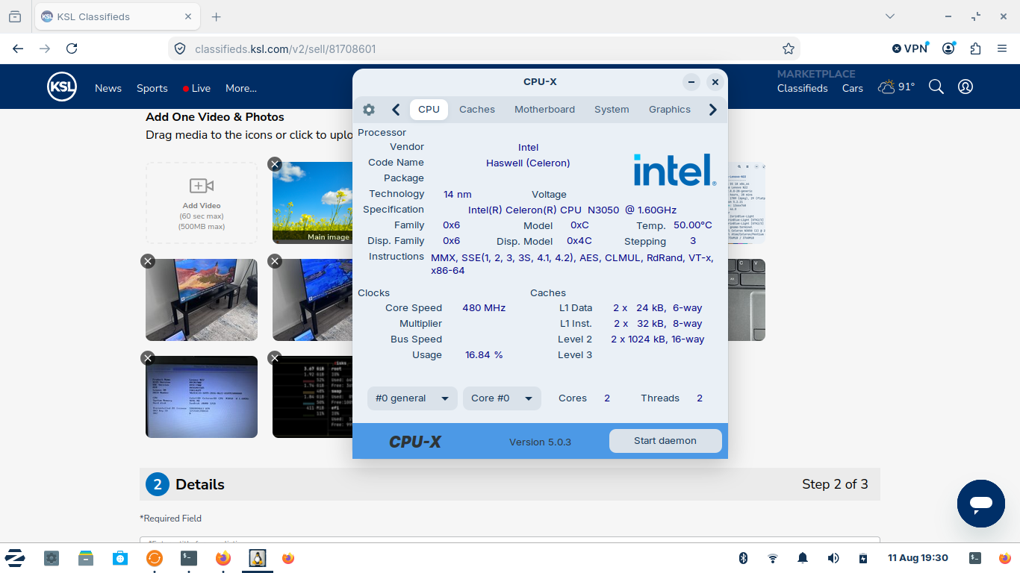Open the Graphics tab in CPU-X

pos(669,110)
